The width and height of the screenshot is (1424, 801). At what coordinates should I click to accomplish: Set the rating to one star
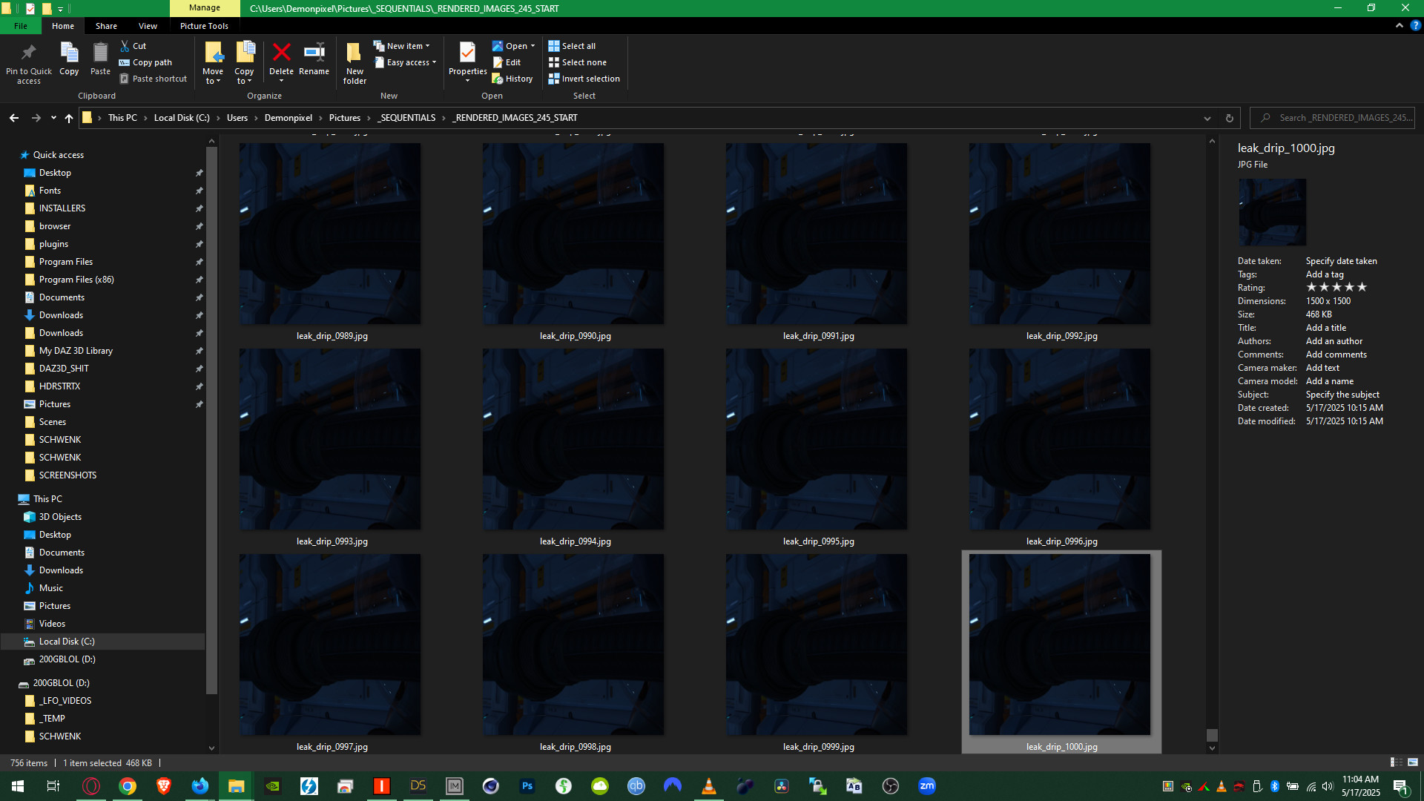(x=1311, y=287)
